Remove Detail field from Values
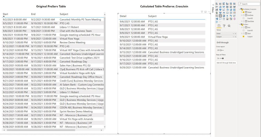261x137 pixels. pyautogui.click(x=236, y=33)
